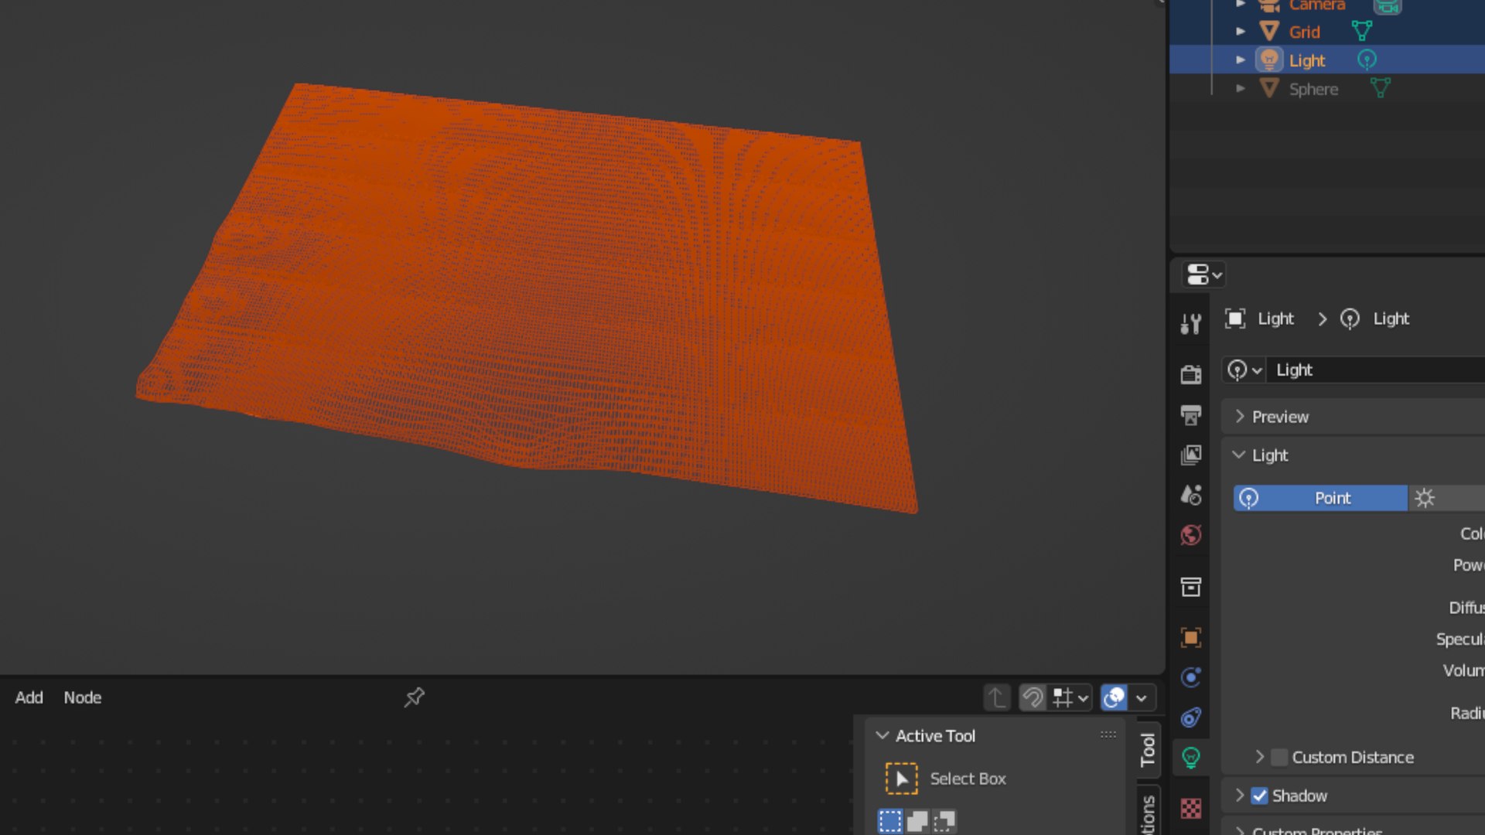Open the Node menu in node editor

click(x=83, y=697)
